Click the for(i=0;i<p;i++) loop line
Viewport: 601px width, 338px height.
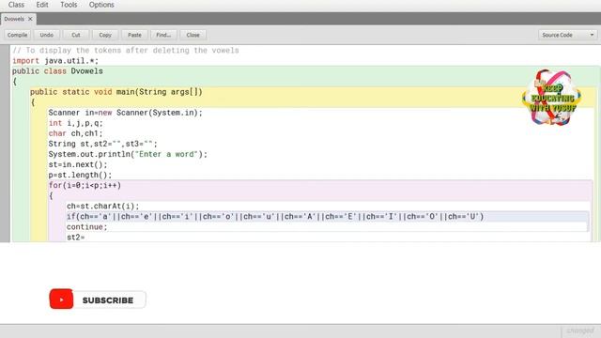pyautogui.click(x=85, y=185)
